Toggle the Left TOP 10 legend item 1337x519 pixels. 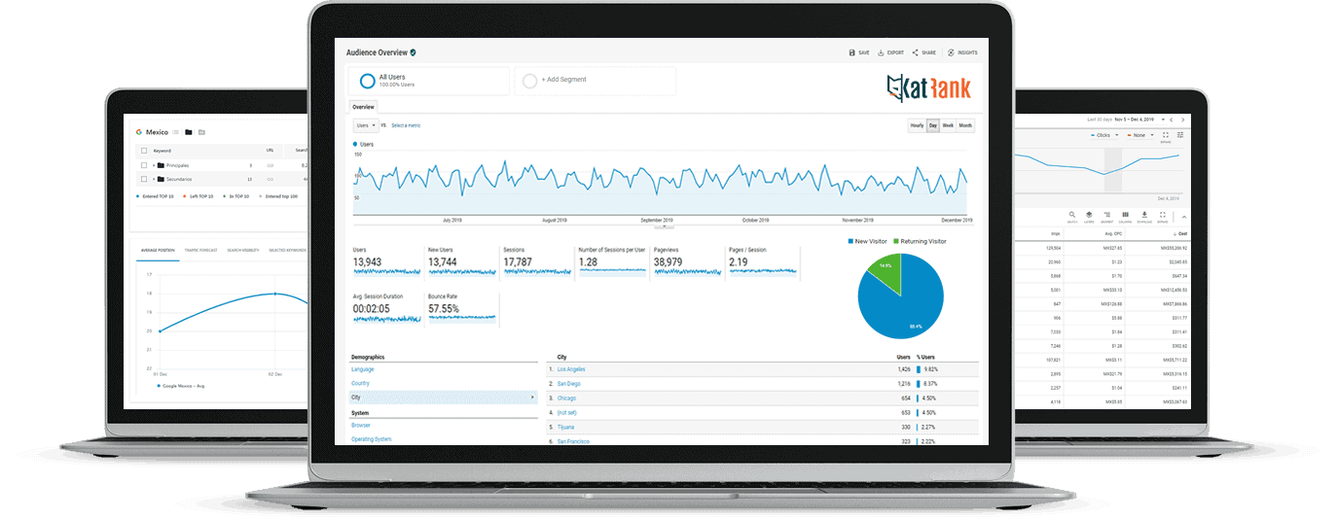(198, 196)
